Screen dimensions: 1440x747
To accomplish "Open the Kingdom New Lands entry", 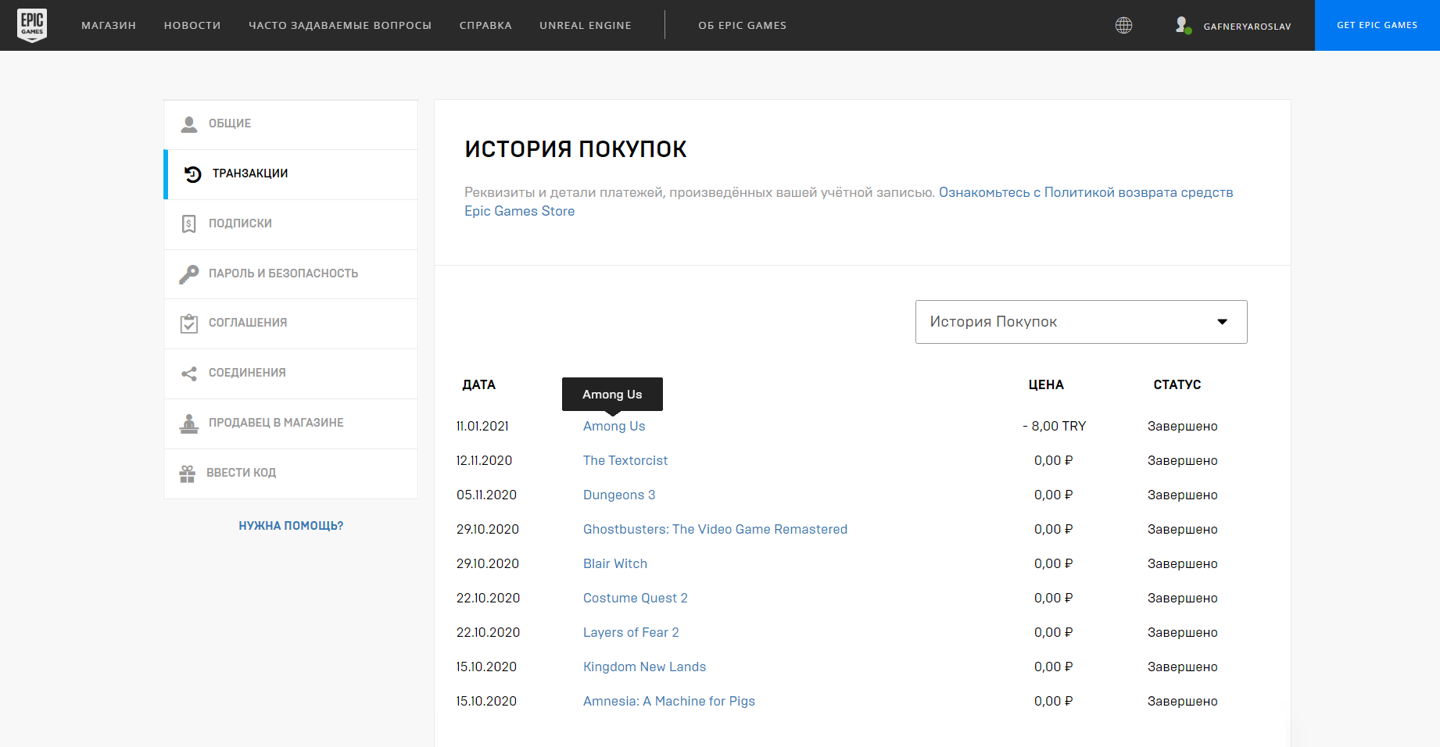I will coord(644,667).
